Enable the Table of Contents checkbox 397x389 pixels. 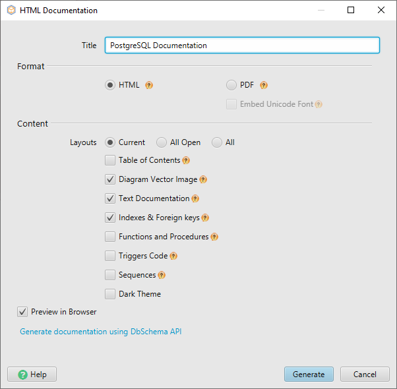[x=110, y=160]
